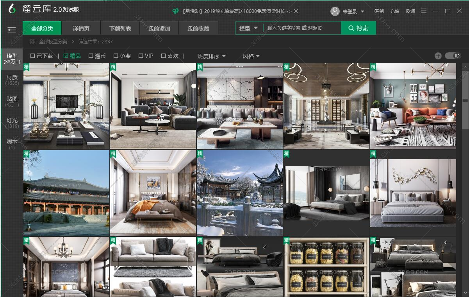Open the 风格 style dropdown
This screenshot has height=297, width=469.
point(251,56)
